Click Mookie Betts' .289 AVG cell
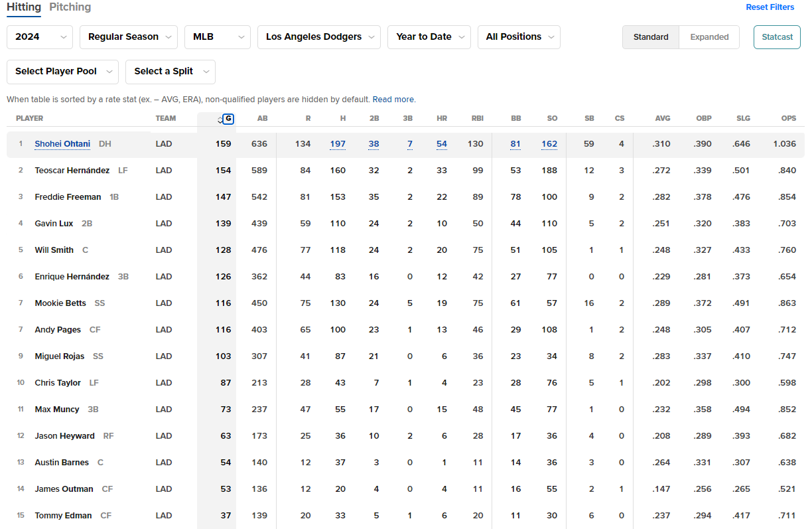The image size is (812, 529). coord(661,303)
